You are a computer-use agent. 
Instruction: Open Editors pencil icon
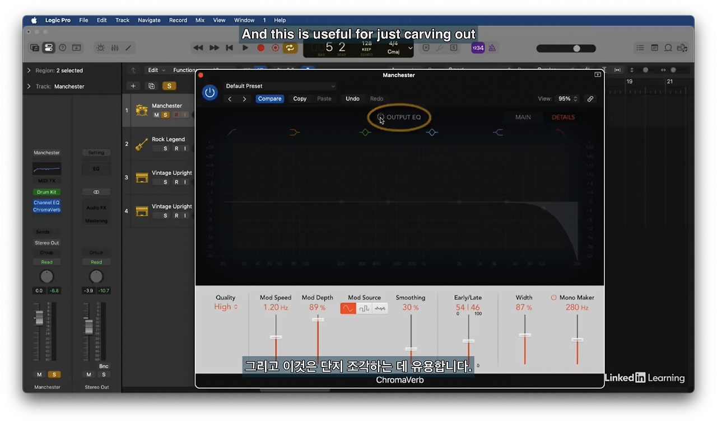(128, 48)
